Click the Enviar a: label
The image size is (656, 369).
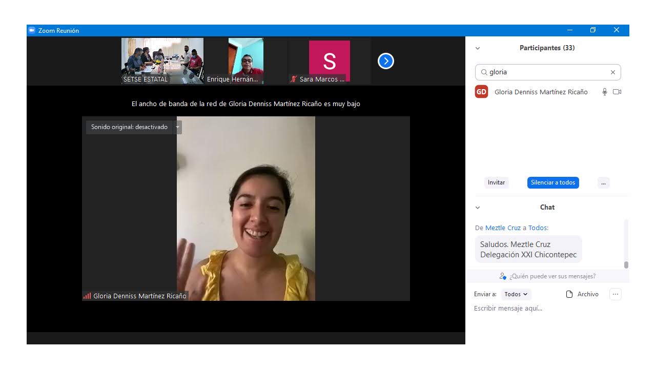point(485,294)
